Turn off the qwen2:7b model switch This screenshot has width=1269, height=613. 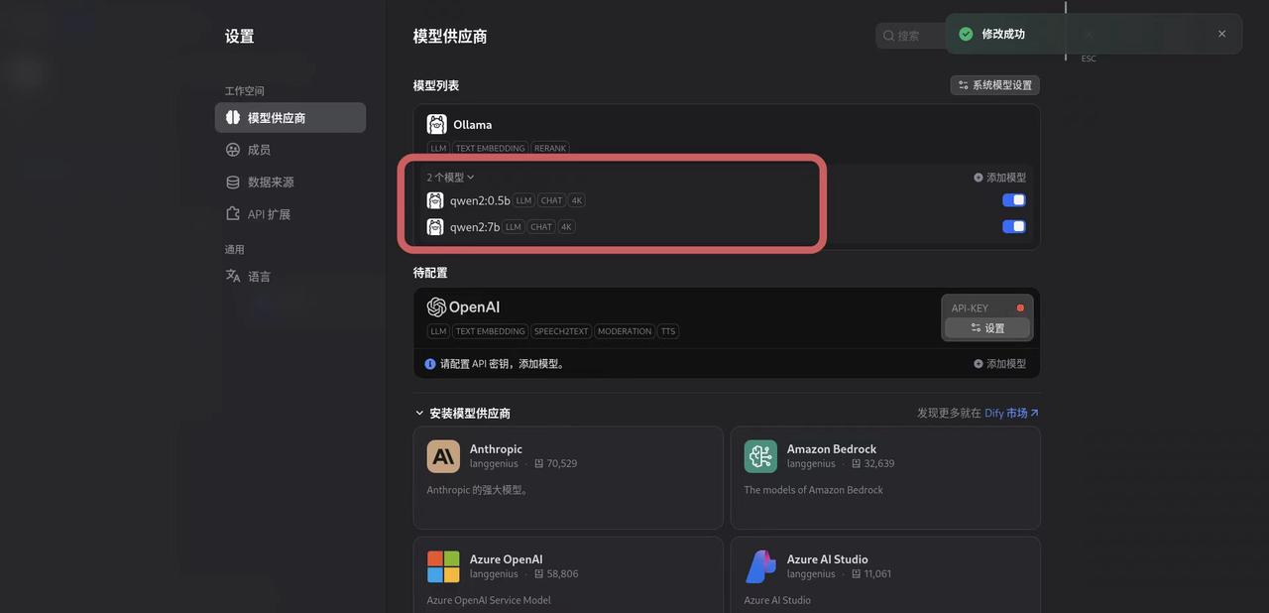(1013, 225)
